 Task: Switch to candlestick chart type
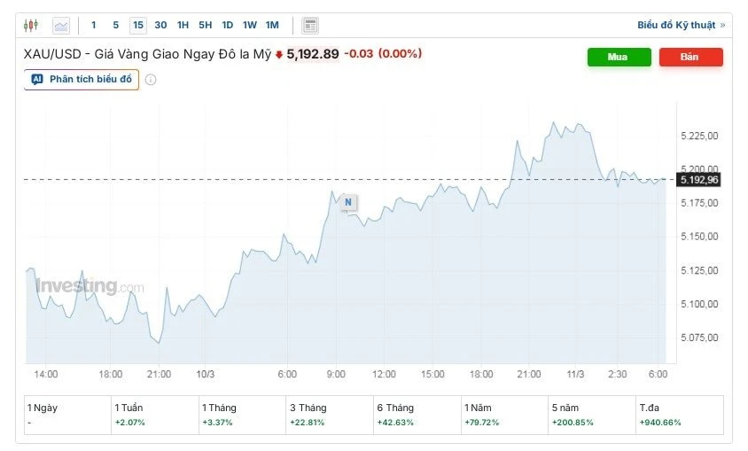tap(32, 25)
